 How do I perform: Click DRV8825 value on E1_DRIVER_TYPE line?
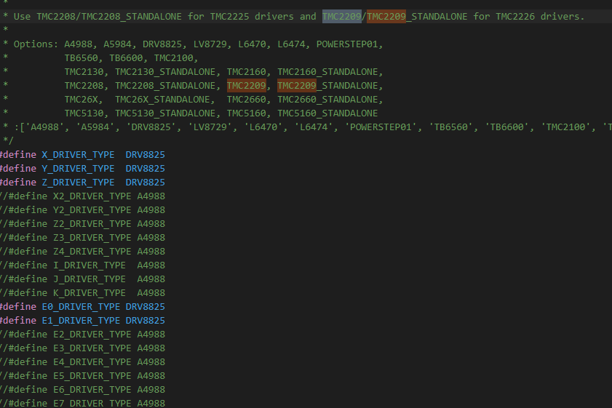coord(145,321)
